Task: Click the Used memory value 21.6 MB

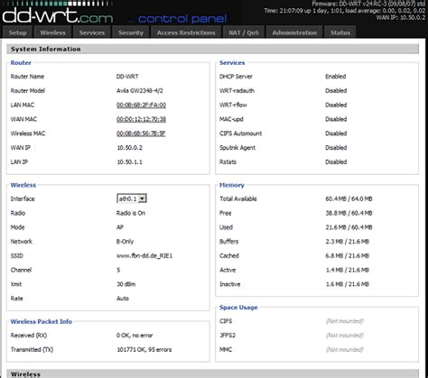Action: pos(349,227)
